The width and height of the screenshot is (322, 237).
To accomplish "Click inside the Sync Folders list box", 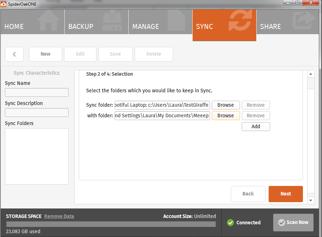I will (37, 156).
